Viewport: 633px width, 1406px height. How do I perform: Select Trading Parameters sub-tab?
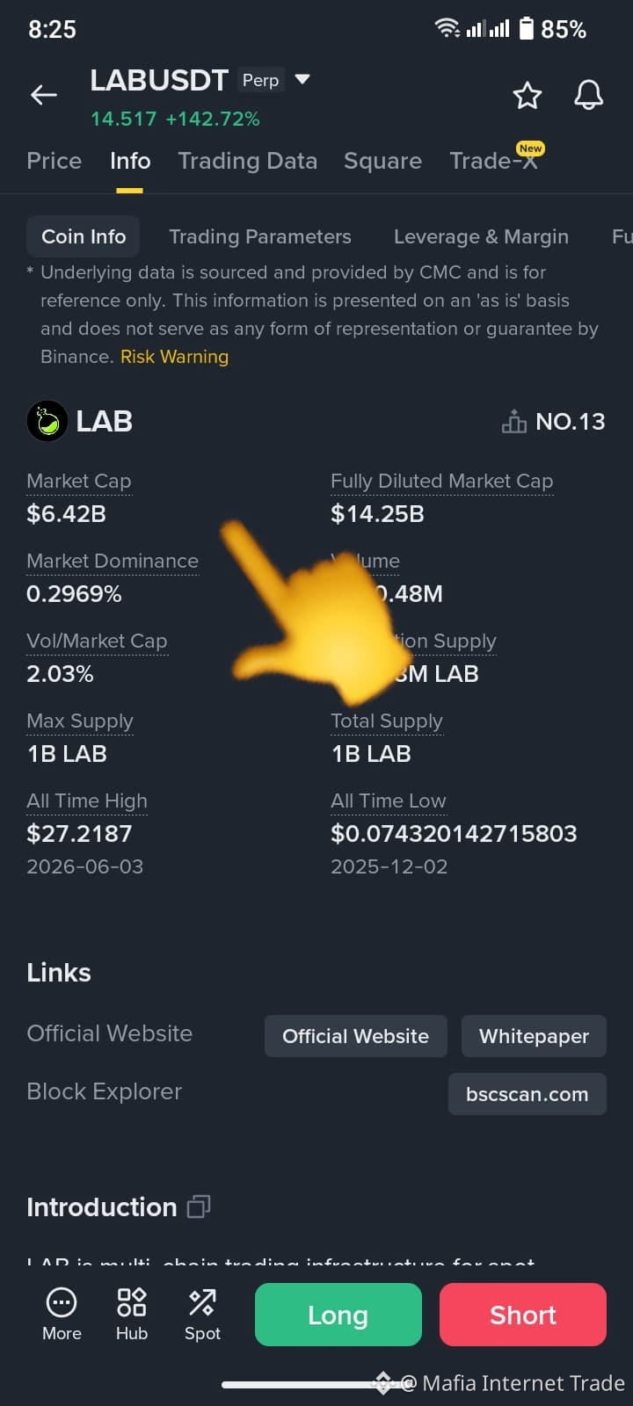pyautogui.click(x=260, y=236)
